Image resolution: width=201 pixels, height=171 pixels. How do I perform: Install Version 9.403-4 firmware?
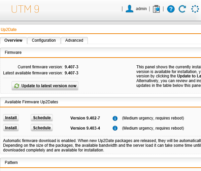(x=11, y=128)
